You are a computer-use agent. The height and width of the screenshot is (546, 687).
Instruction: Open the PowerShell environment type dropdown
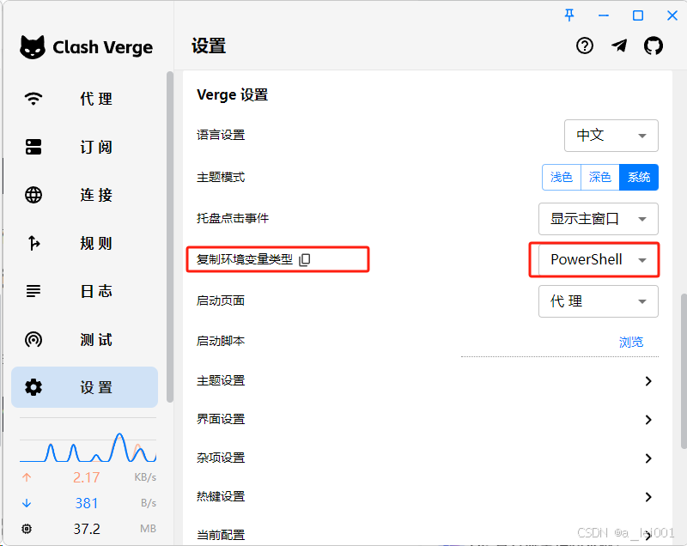pyautogui.click(x=598, y=259)
